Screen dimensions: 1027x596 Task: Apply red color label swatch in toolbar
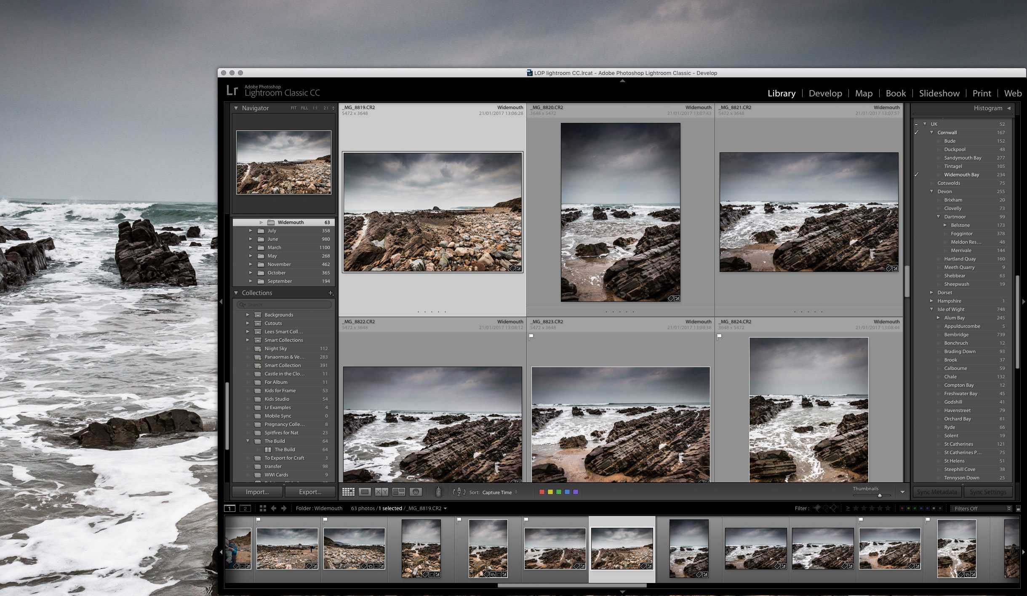coord(542,492)
